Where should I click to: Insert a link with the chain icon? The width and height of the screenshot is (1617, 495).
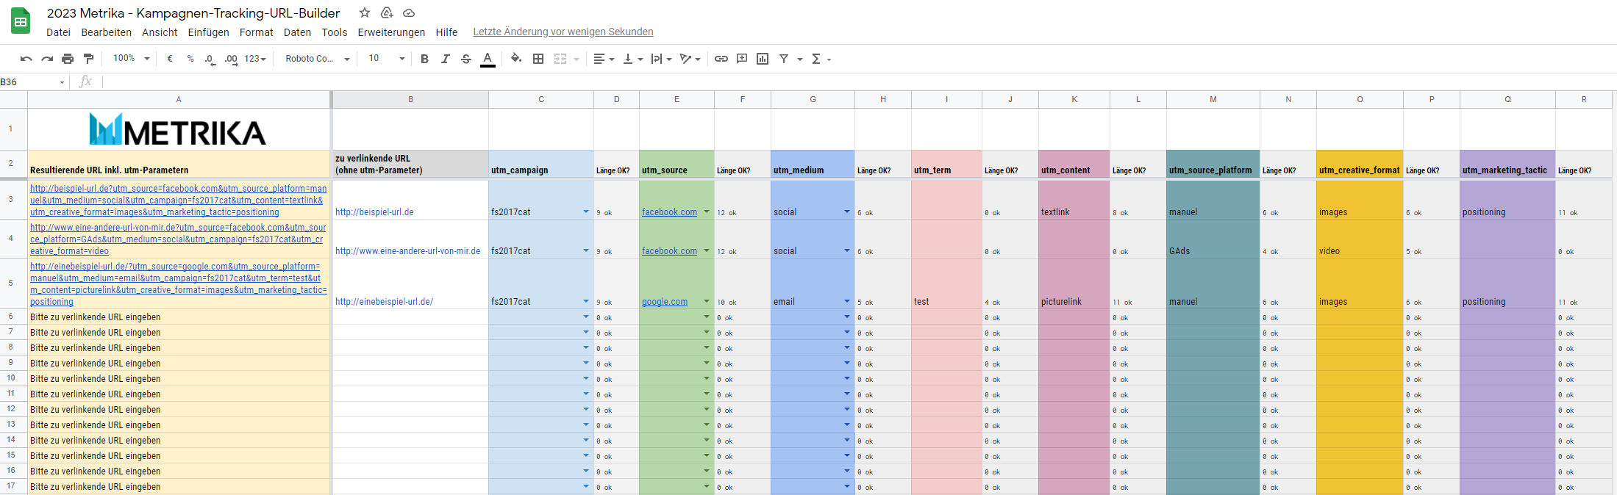[721, 59]
